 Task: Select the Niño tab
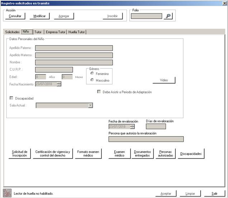pyautogui.click(x=27, y=32)
